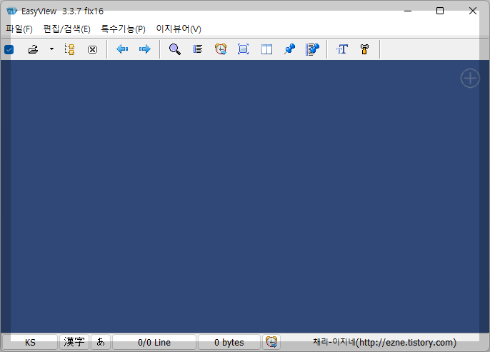Screen dimensions: 490x352
Task: Toggle the full screen icon
Action: pos(243,49)
